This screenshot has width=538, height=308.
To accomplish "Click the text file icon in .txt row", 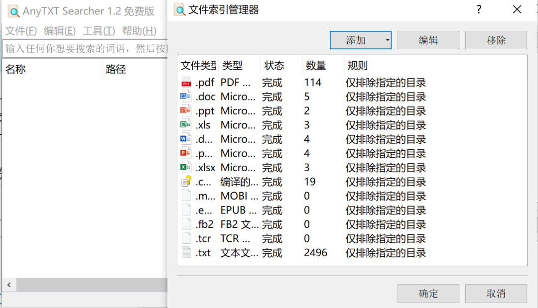I will [186, 252].
